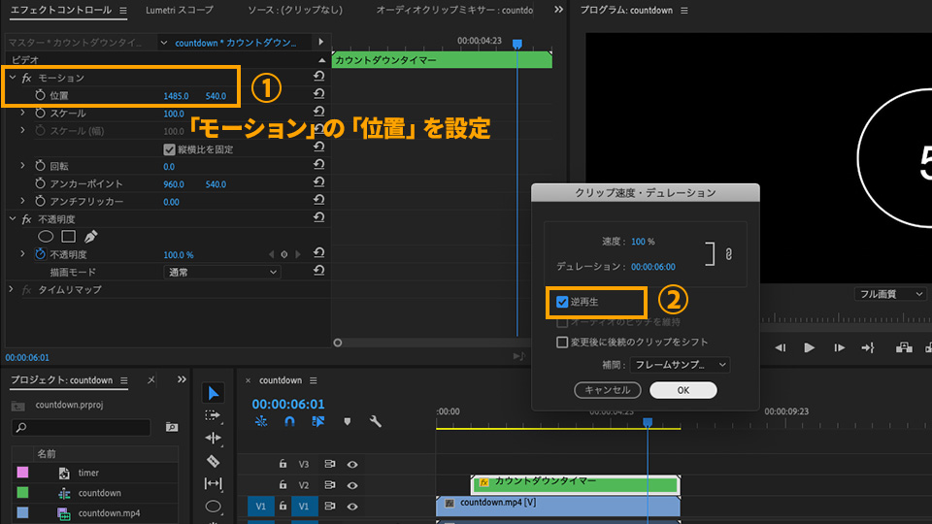
Task: Step forward one frame in program monitor
Action: coord(839,347)
